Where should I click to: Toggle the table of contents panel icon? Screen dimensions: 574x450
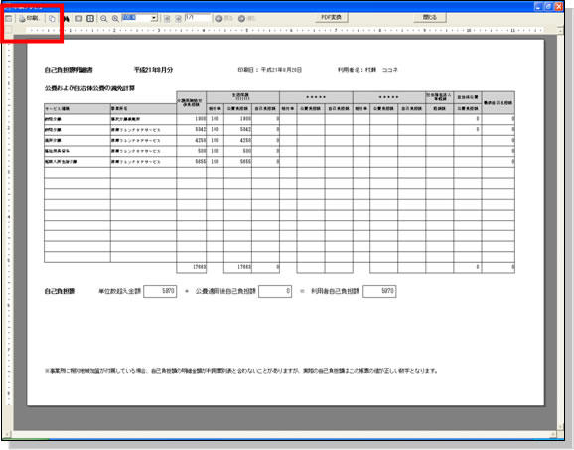click(x=8, y=18)
